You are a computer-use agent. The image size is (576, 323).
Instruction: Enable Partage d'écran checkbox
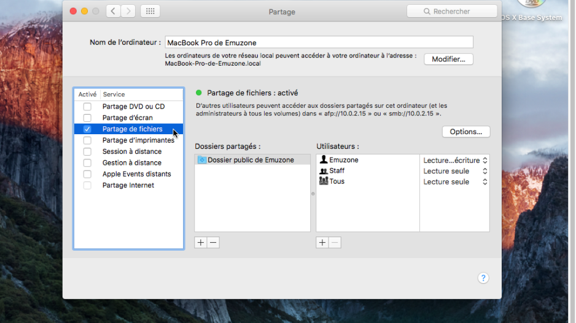coord(87,118)
